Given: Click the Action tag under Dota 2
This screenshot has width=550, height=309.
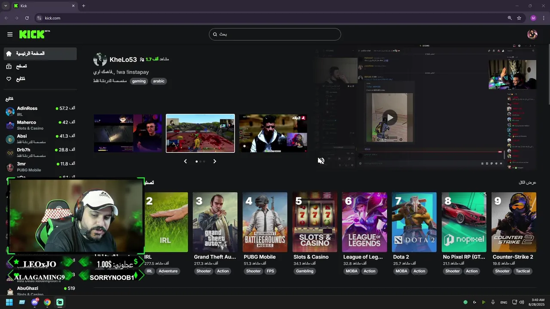Looking at the screenshot, I should [419, 271].
